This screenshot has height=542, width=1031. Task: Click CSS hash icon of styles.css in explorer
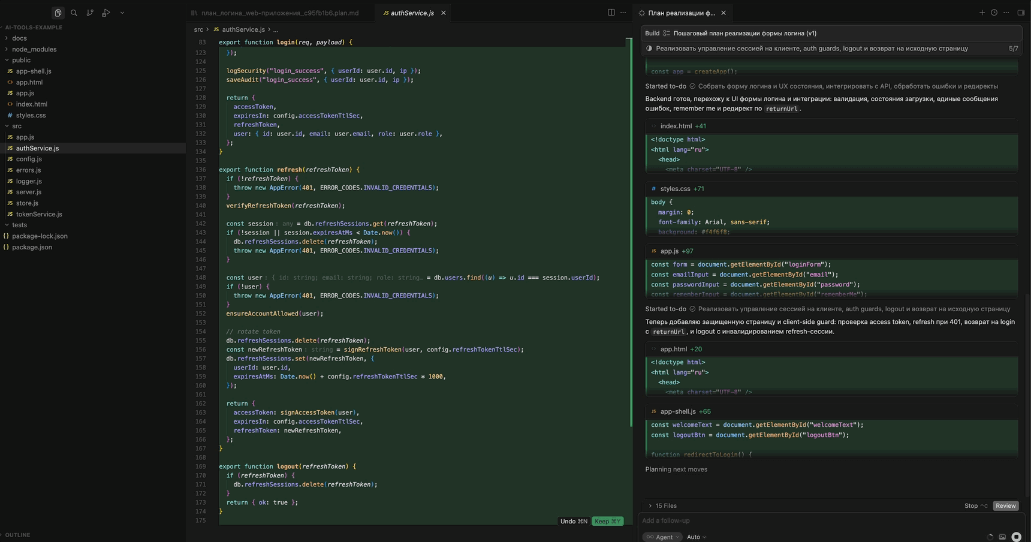tap(10, 115)
